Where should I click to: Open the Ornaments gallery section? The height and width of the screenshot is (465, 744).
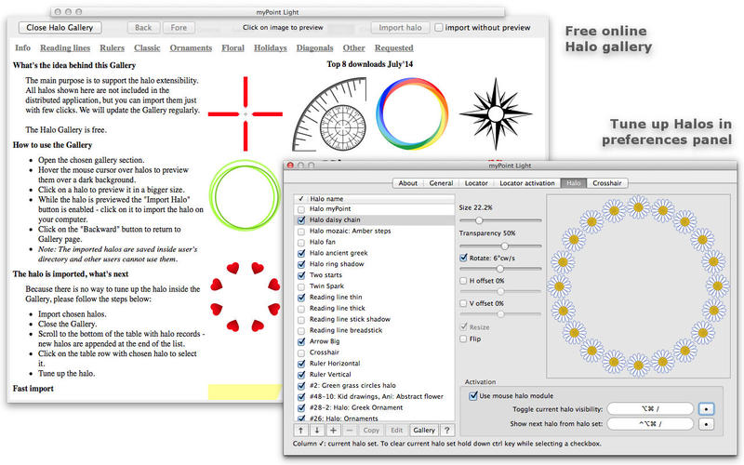pos(191,48)
